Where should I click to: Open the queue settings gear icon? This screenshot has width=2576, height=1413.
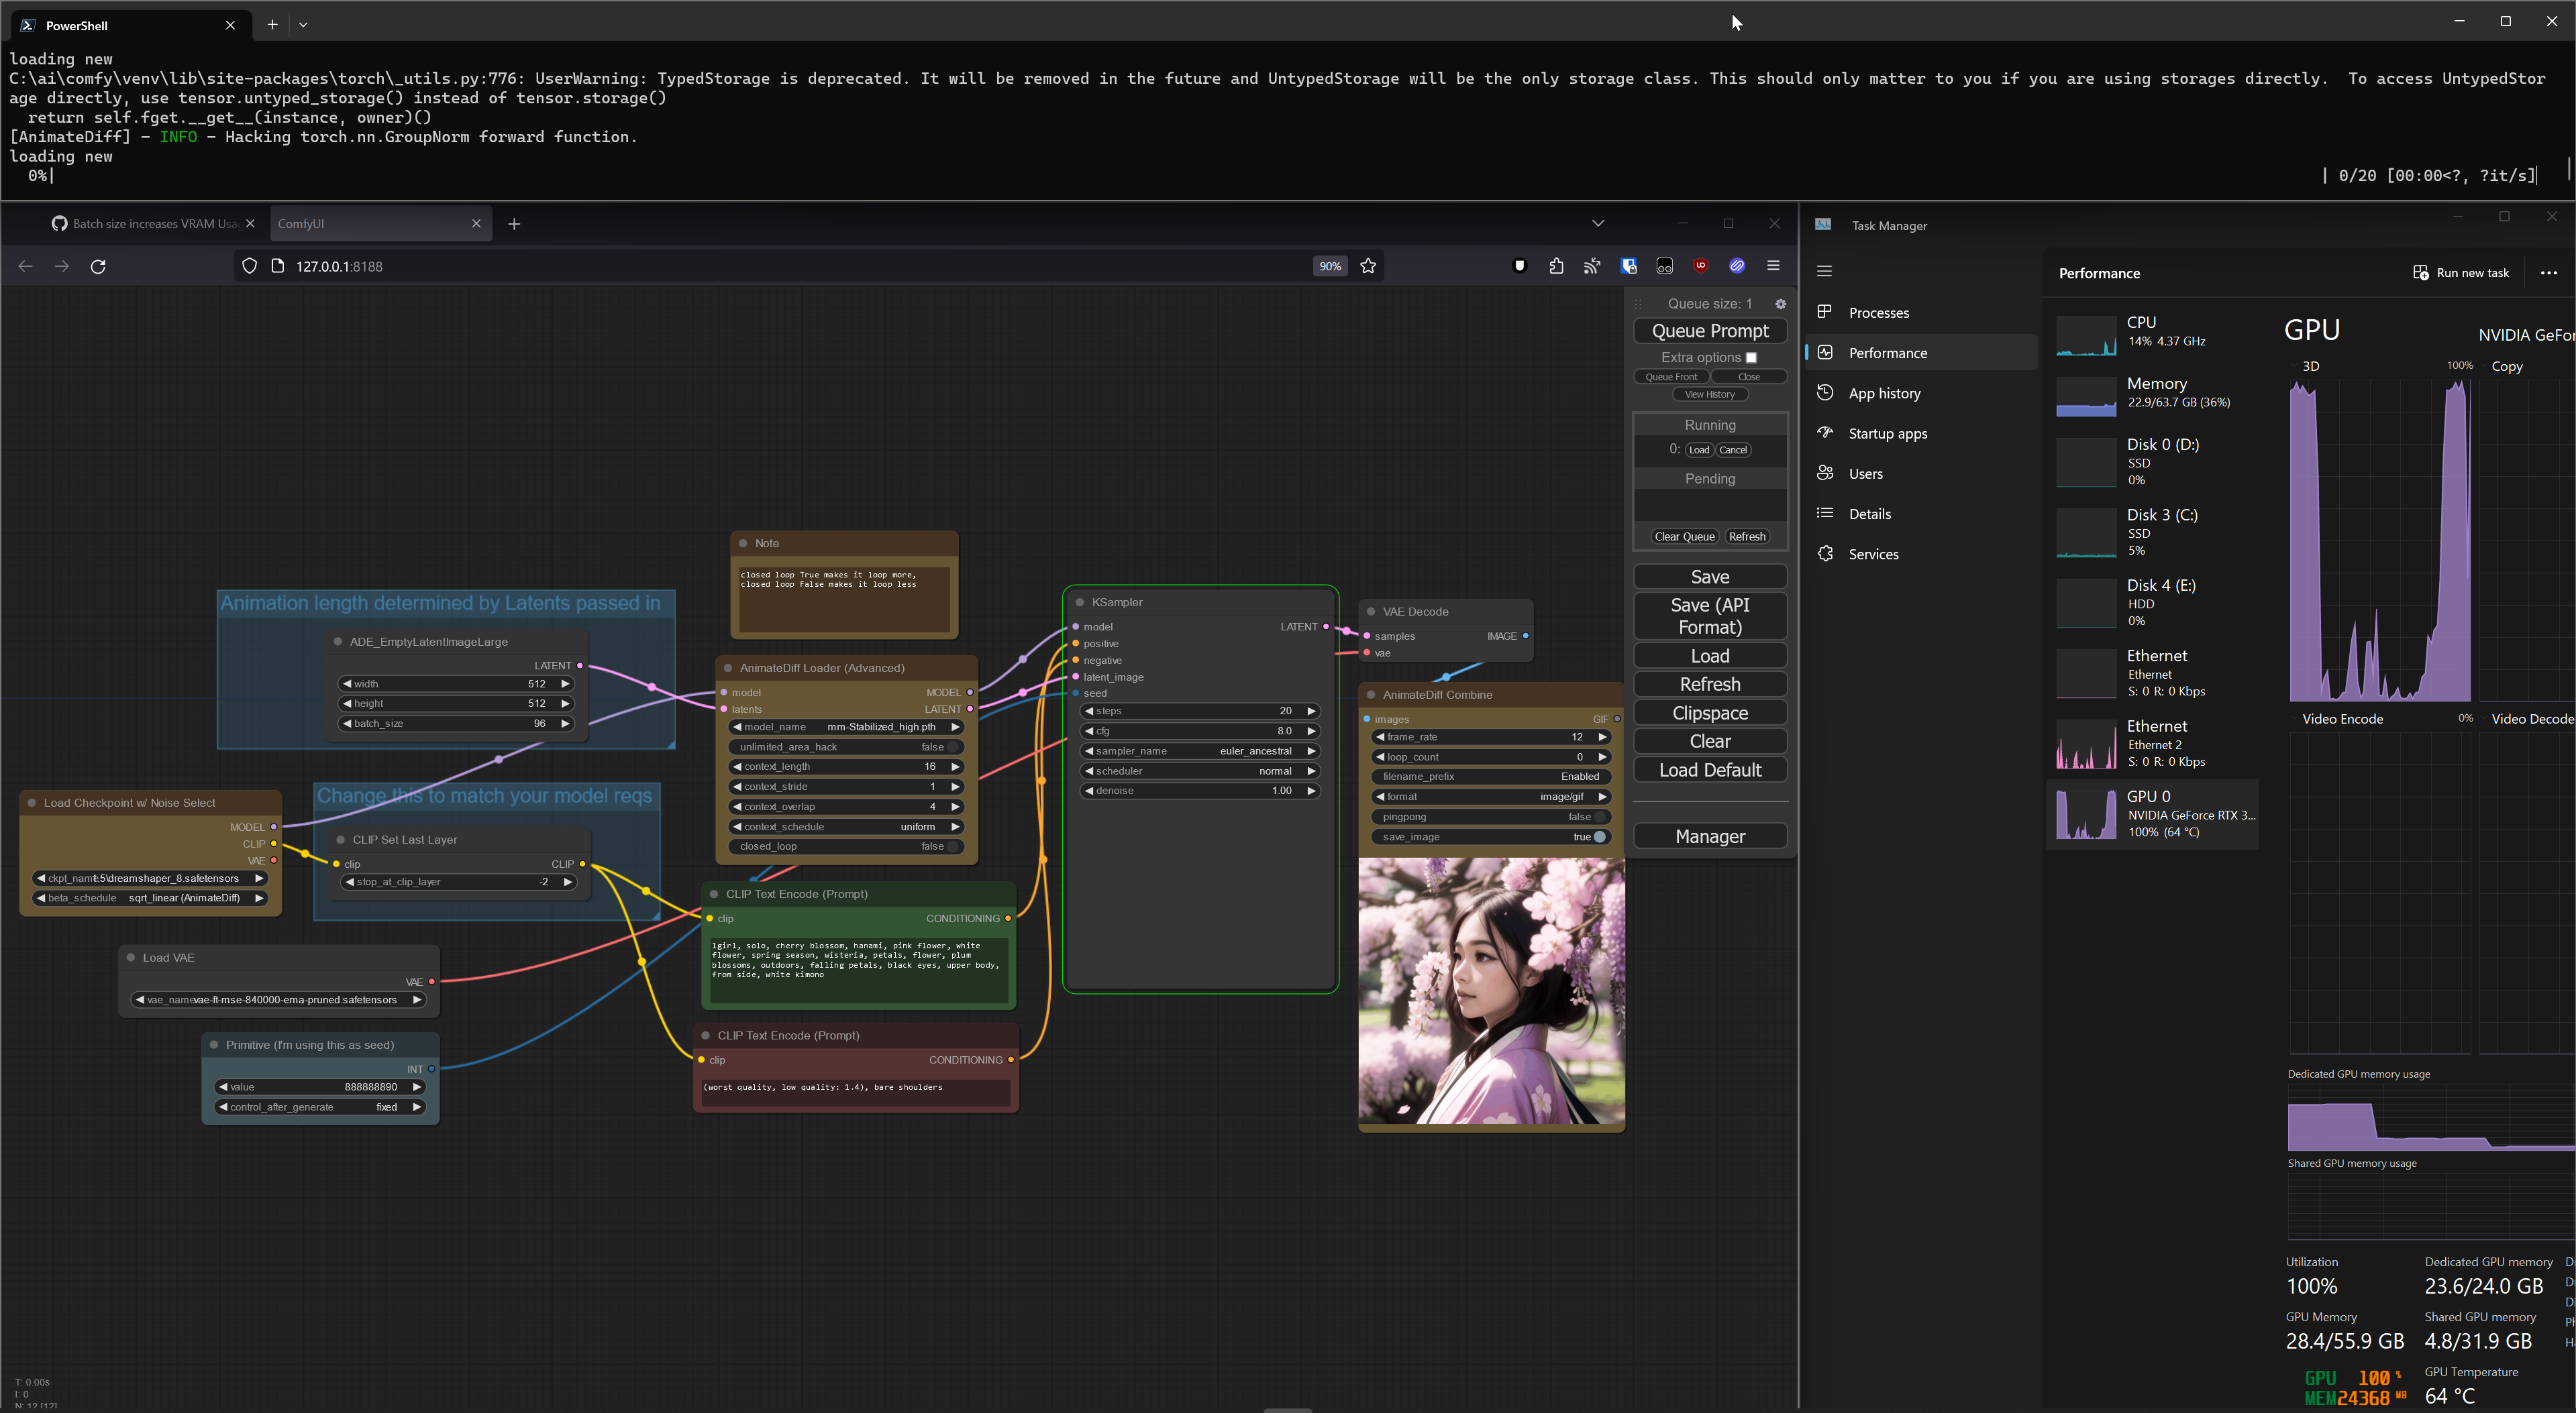click(x=1781, y=304)
